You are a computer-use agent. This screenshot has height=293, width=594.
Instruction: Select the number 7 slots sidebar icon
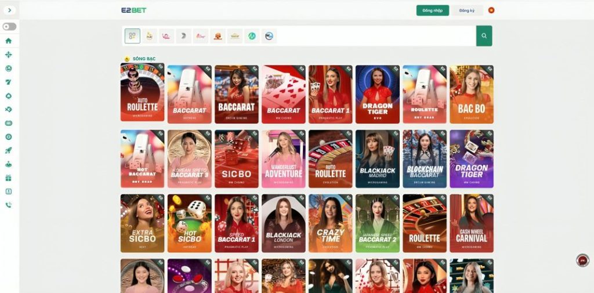pyautogui.click(x=8, y=82)
